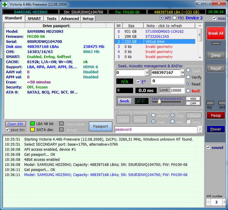The image size is (228, 210).
Task: Click the SATA dev yellow indicator
Action: point(33,129)
